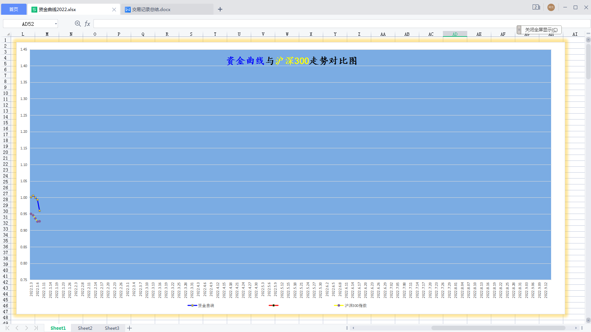
Task: Add a new worksheet with the plus icon
Action: [x=130, y=328]
